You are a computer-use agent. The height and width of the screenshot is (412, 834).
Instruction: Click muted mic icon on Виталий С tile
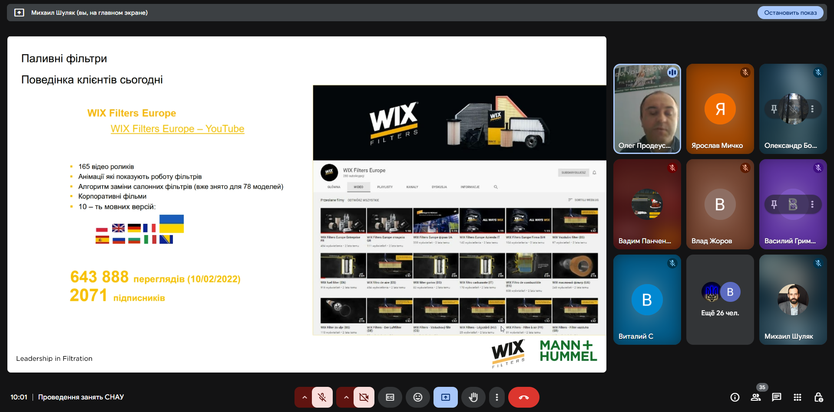pyautogui.click(x=672, y=263)
